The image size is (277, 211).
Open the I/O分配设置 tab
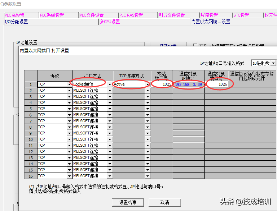(x=16, y=22)
